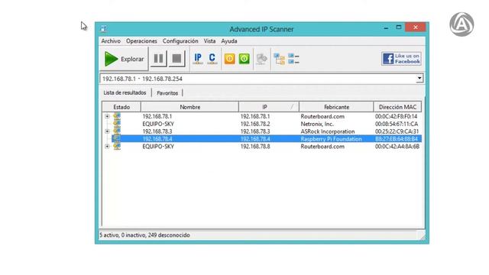Click the Netronix, Inc. manufacturer cell
The width and height of the screenshot is (489, 275).
pyautogui.click(x=317, y=124)
